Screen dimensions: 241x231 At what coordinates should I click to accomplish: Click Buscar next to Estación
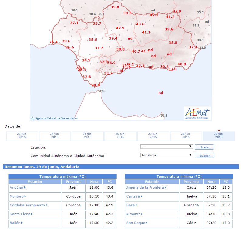tap(204, 147)
